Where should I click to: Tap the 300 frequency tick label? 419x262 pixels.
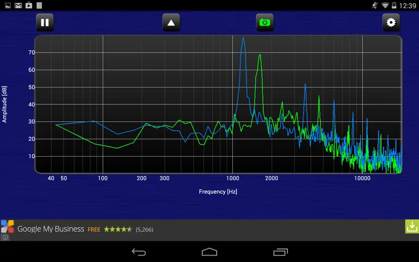[165, 178]
